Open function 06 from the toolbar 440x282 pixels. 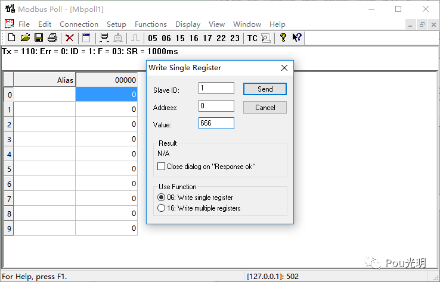(x=166, y=38)
